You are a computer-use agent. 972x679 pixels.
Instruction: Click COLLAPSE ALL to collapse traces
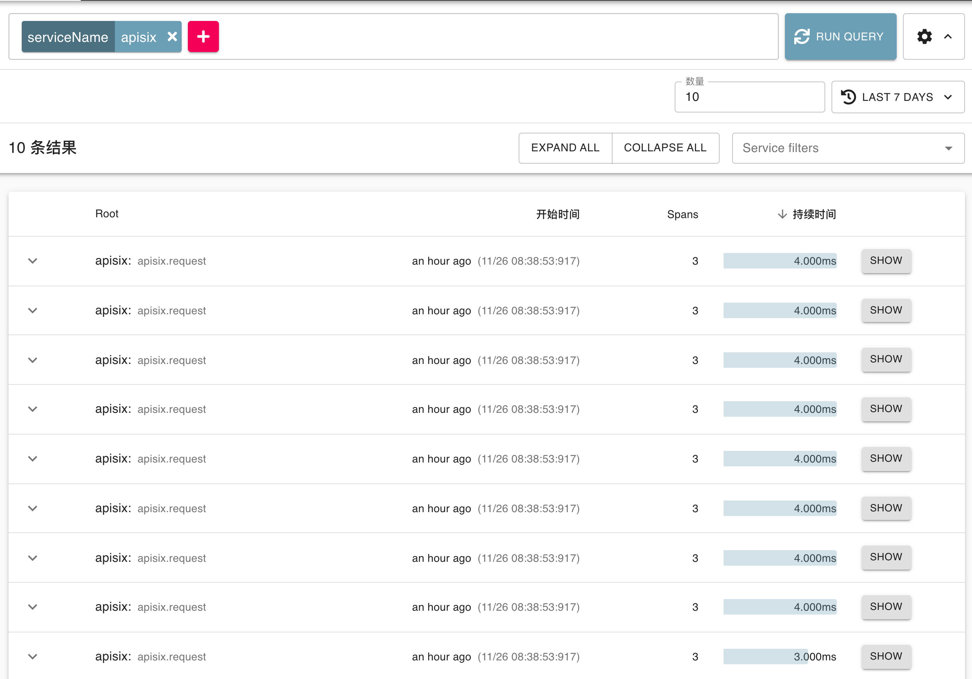coord(665,148)
